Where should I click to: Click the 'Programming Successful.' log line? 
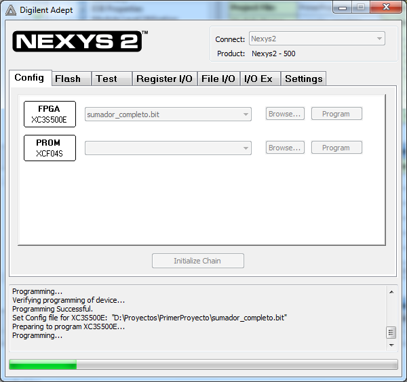click(52, 309)
